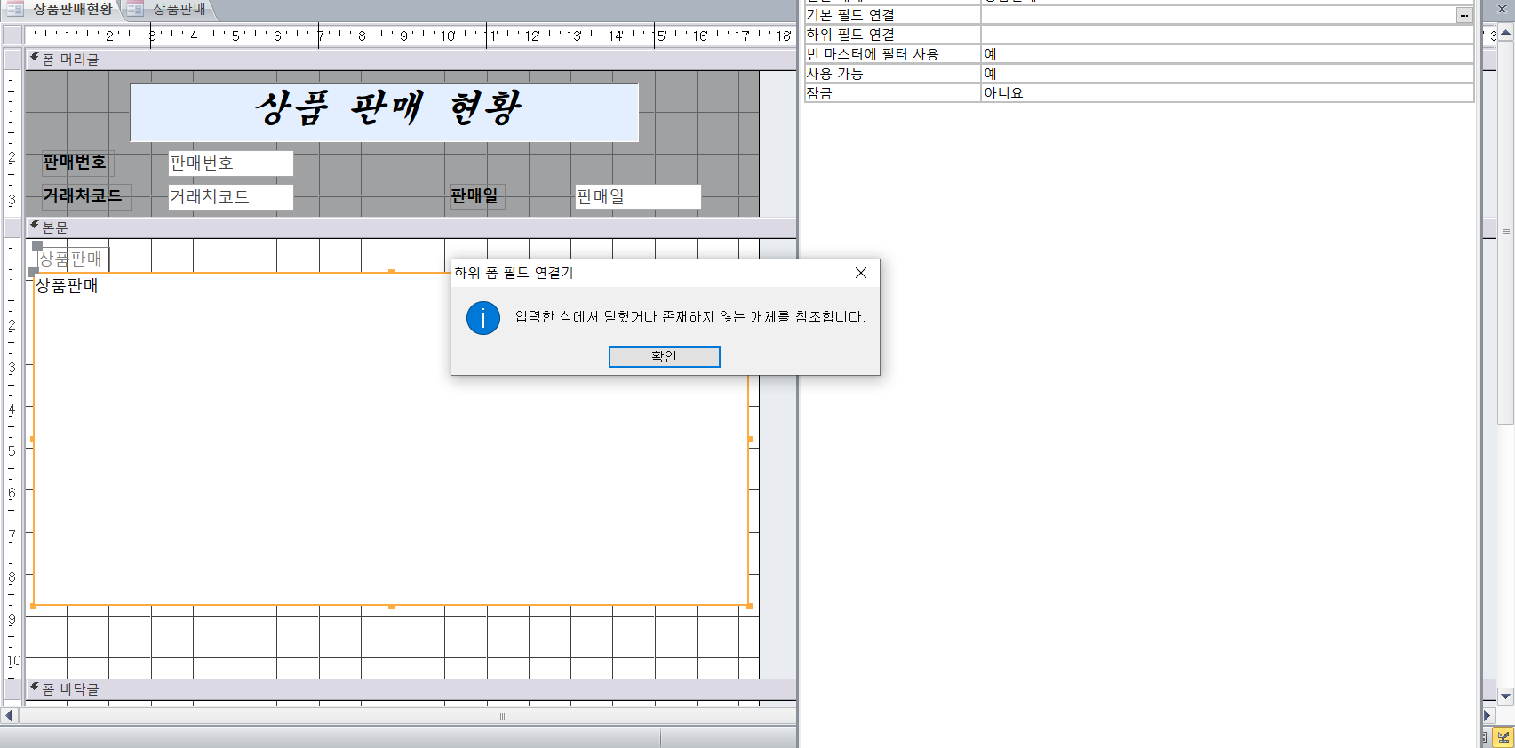Screen dimensions: 1515x748
Task: Click the horizontal scrollbar left arrow
Action: pyautogui.click(x=9, y=715)
